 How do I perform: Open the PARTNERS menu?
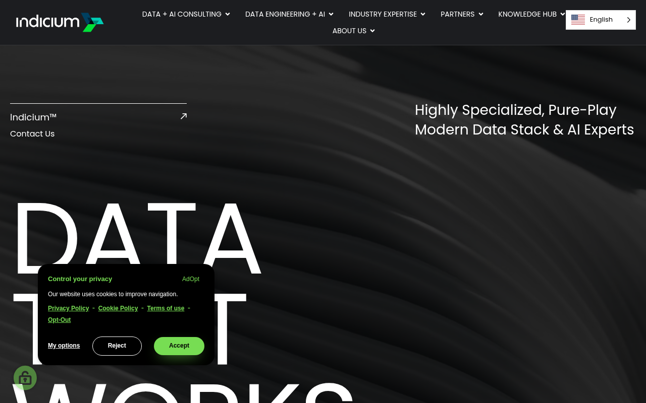(x=458, y=14)
